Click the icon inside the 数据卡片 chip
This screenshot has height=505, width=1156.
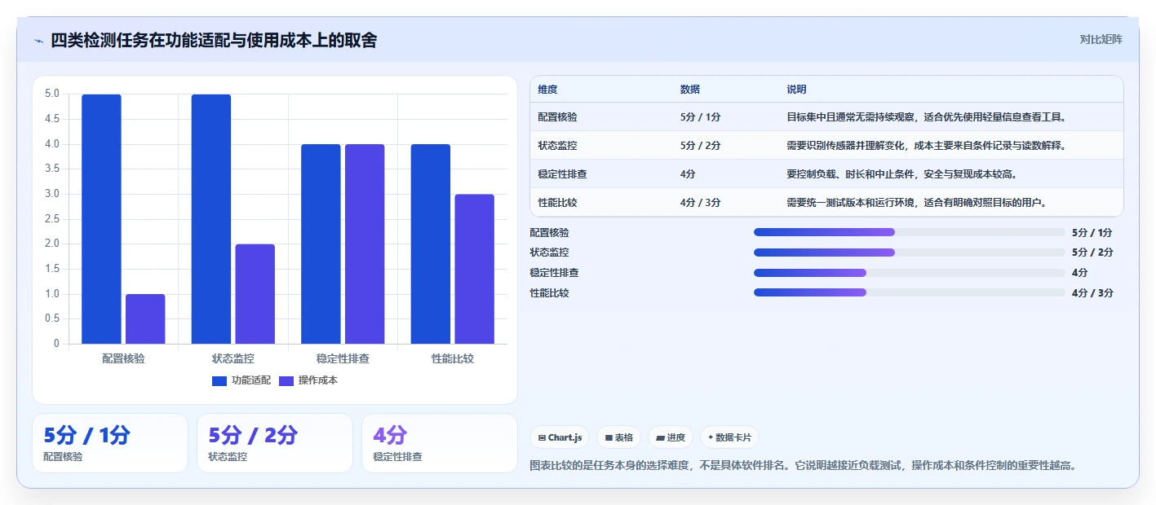(711, 437)
